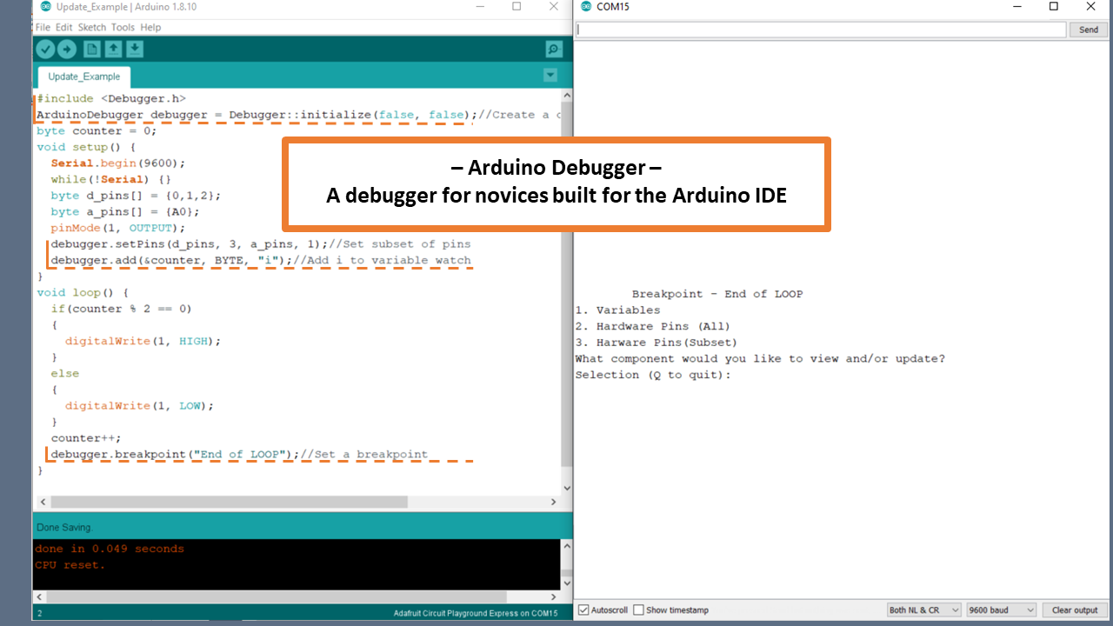
Task: Click the Verify checkmark button
Action: pyautogui.click(x=45, y=50)
